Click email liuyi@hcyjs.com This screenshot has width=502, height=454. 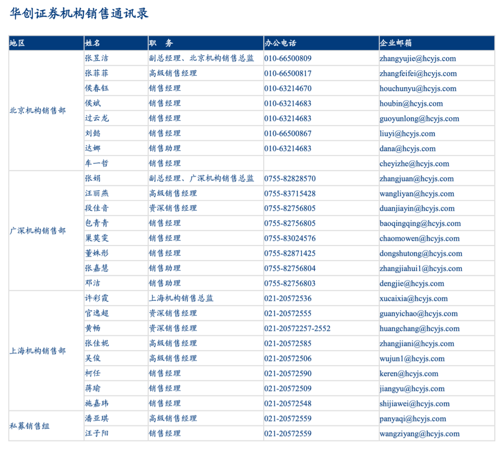(x=407, y=134)
